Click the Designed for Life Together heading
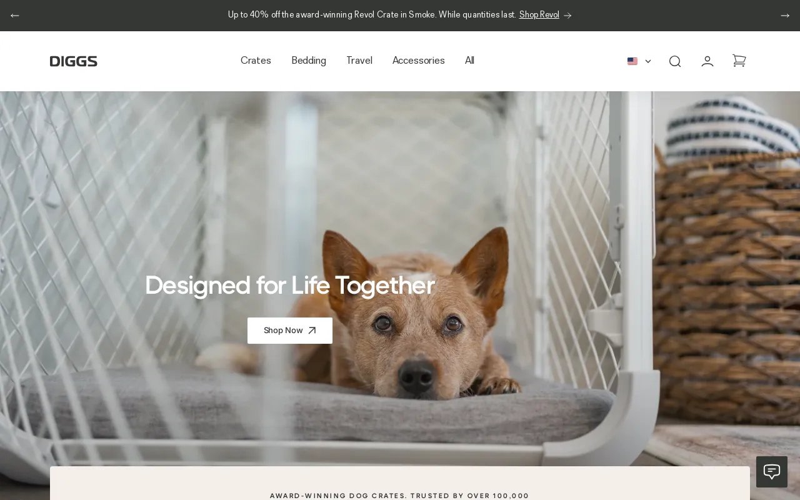The height and width of the screenshot is (500, 800). click(x=290, y=285)
